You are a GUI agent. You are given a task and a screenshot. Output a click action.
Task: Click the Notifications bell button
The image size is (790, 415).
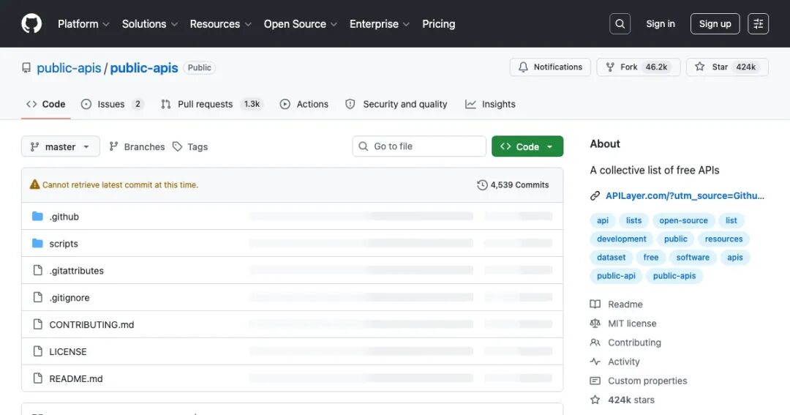550,67
